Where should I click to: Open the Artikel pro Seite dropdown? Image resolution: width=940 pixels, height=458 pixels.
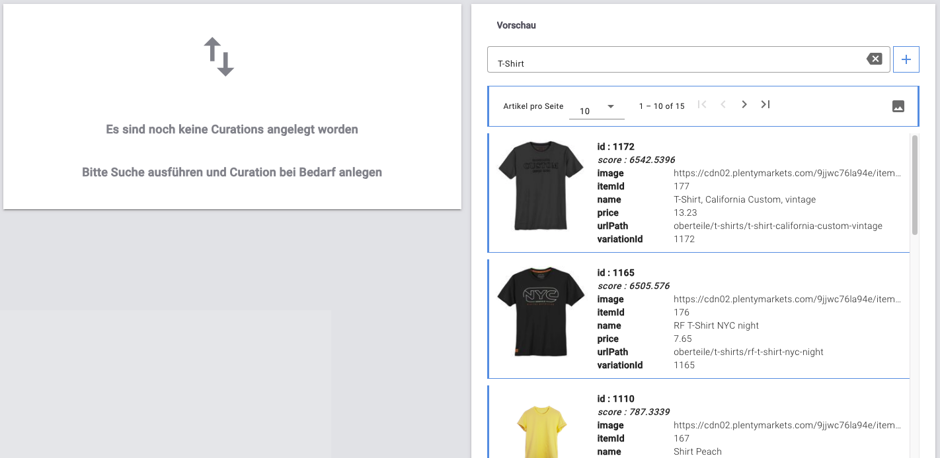(x=597, y=108)
